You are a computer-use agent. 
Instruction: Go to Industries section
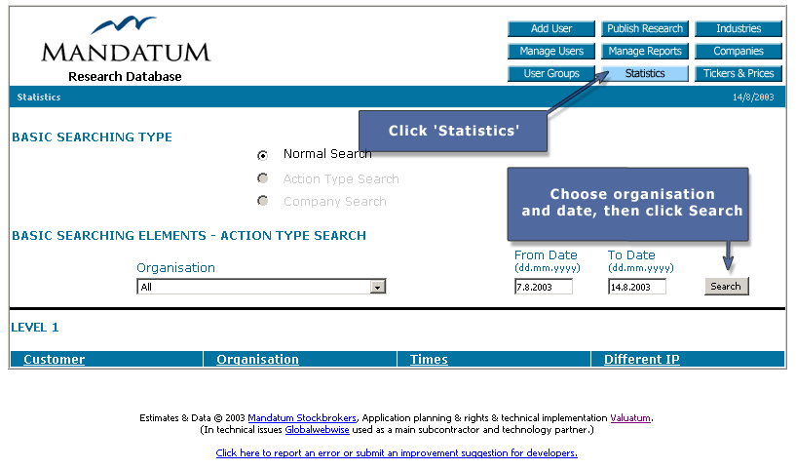pyautogui.click(x=739, y=29)
